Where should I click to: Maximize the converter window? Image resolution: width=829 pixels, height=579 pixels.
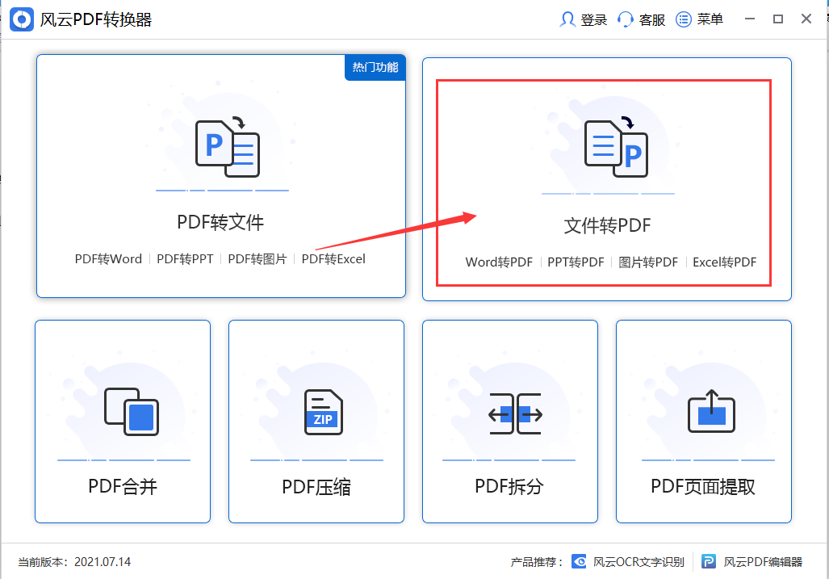tap(777, 19)
